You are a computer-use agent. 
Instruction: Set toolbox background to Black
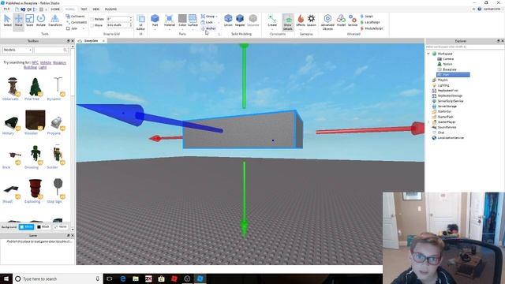pyautogui.click(x=43, y=226)
